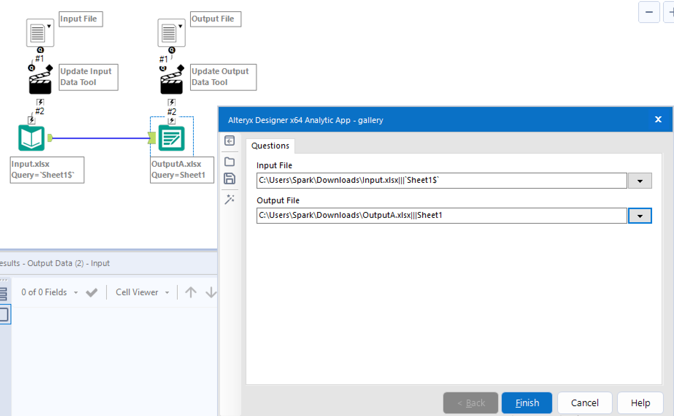Click the magic wand icon in the dialog sidebar
674x416 pixels.
click(x=230, y=199)
